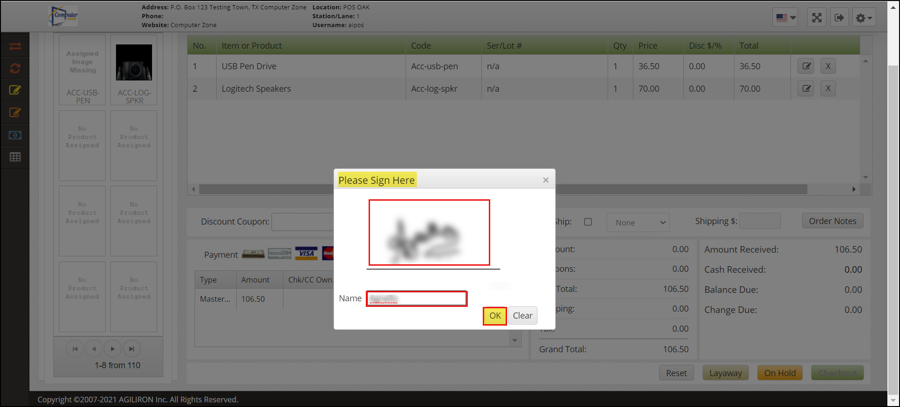Image resolution: width=900 pixels, height=407 pixels.
Task: Click the logout icon in header
Action: tap(839, 18)
